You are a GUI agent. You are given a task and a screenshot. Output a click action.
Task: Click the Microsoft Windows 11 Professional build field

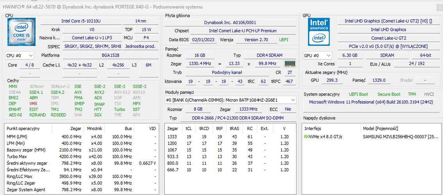(x=371, y=102)
